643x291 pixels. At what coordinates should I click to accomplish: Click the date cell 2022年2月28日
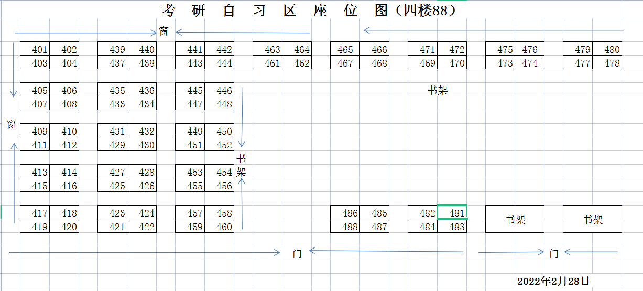553,281
